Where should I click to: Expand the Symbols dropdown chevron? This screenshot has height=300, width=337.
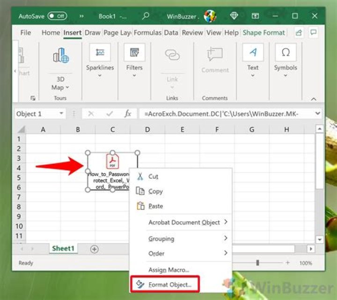[286, 76]
